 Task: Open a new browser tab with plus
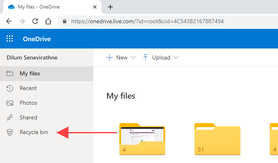(x=110, y=7)
